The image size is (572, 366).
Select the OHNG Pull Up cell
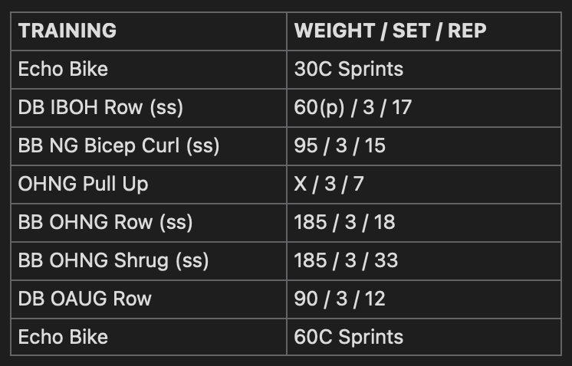click(x=149, y=185)
